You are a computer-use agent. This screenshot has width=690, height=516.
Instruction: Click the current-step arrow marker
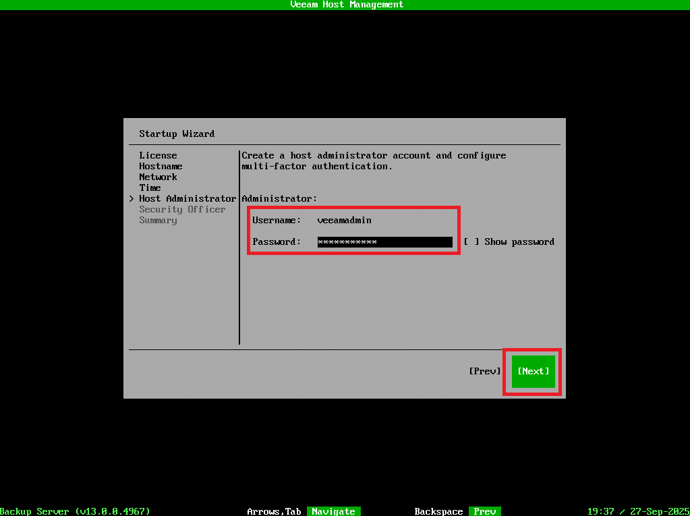(x=132, y=198)
